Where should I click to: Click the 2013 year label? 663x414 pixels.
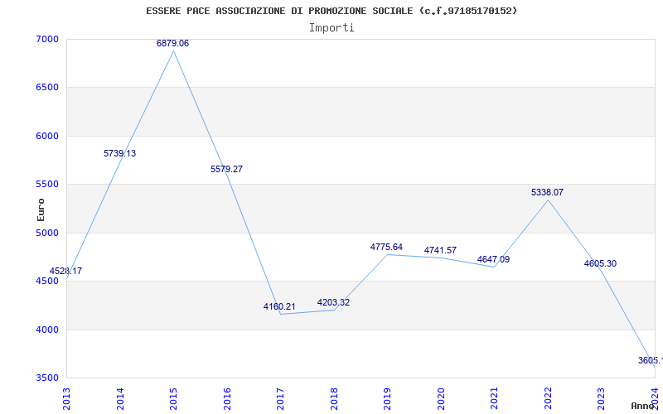(67, 398)
